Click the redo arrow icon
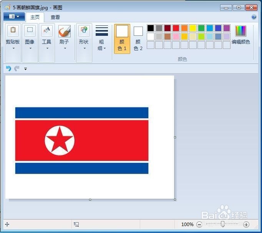The height and width of the screenshot is (233, 262). tap(17, 69)
